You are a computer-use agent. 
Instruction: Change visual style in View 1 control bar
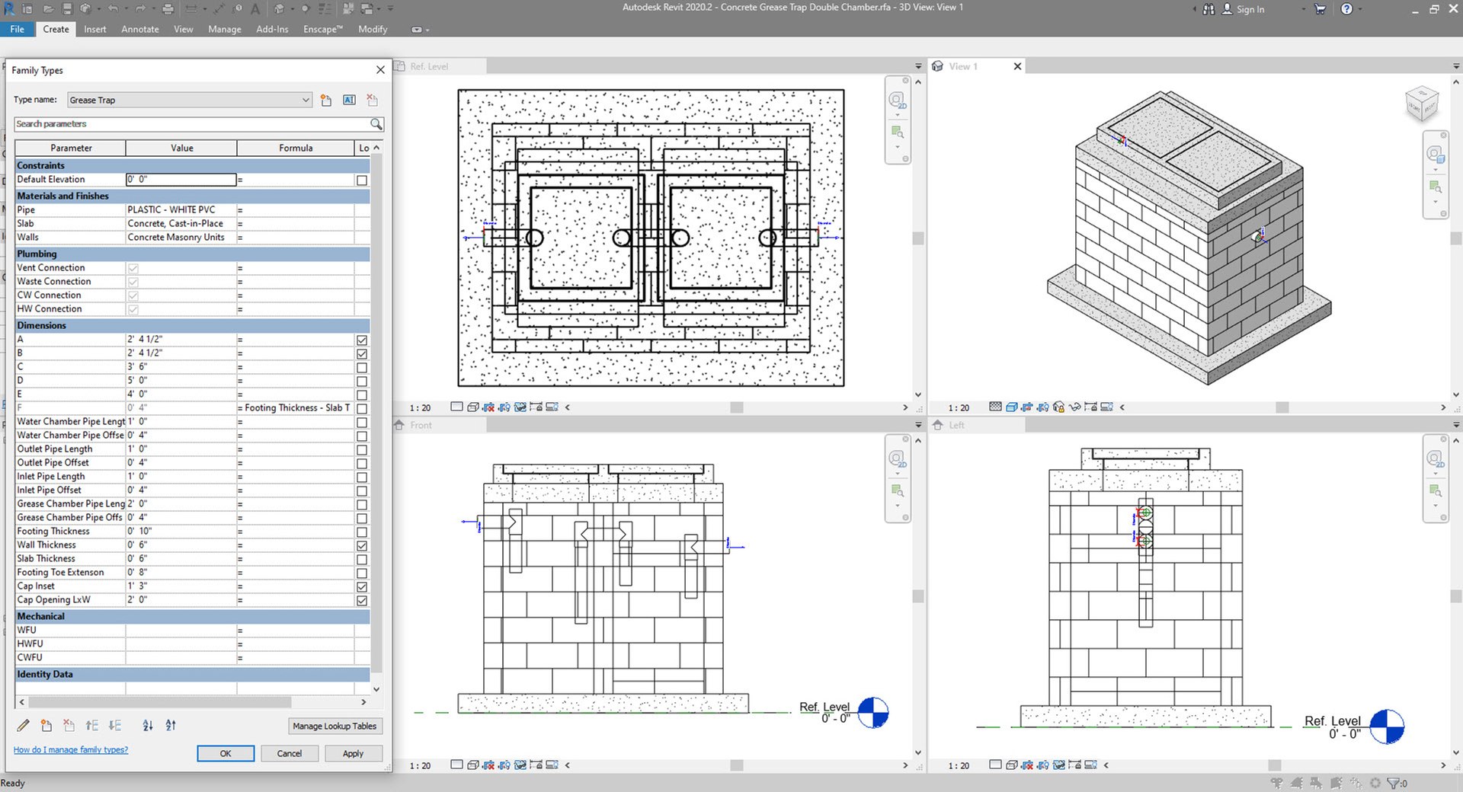(1011, 407)
